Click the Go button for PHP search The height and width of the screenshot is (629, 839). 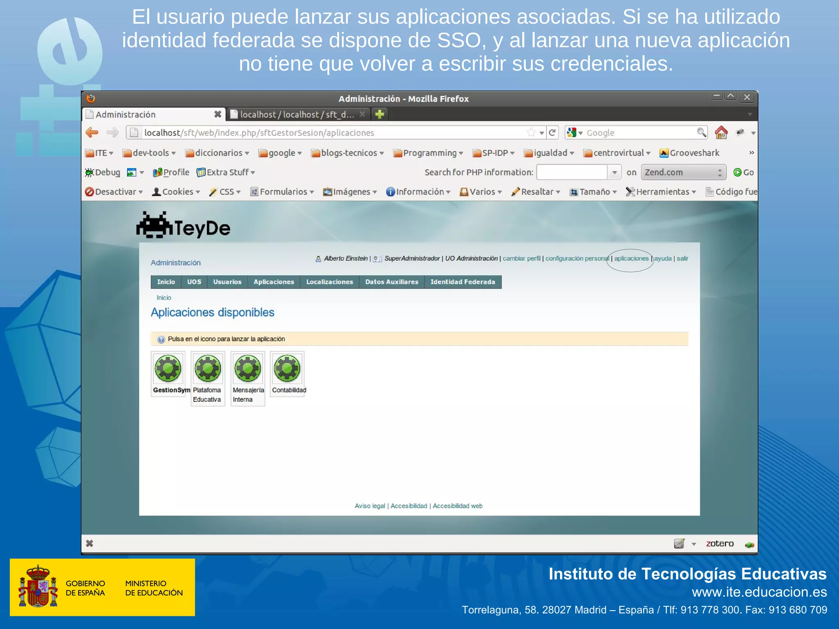(x=744, y=172)
